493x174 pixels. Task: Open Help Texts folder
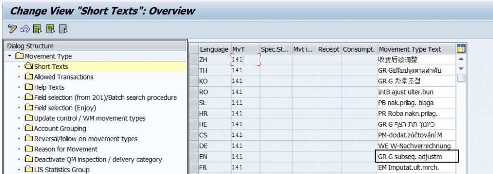(x=45, y=87)
